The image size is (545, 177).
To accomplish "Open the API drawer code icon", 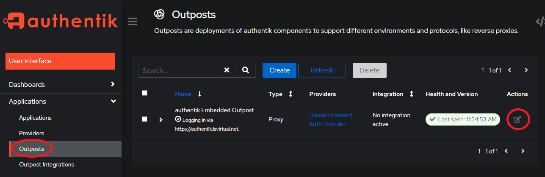I will [540, 21].
